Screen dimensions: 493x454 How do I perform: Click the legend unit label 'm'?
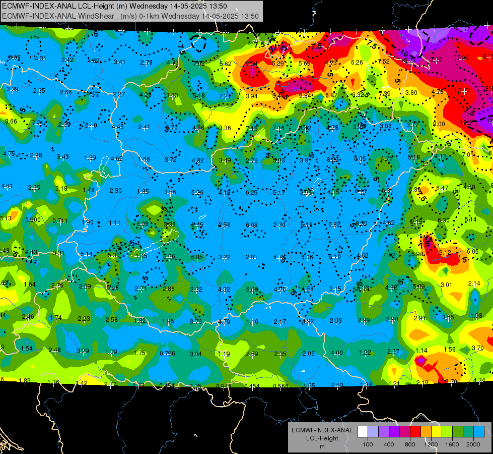click(322, 446)
